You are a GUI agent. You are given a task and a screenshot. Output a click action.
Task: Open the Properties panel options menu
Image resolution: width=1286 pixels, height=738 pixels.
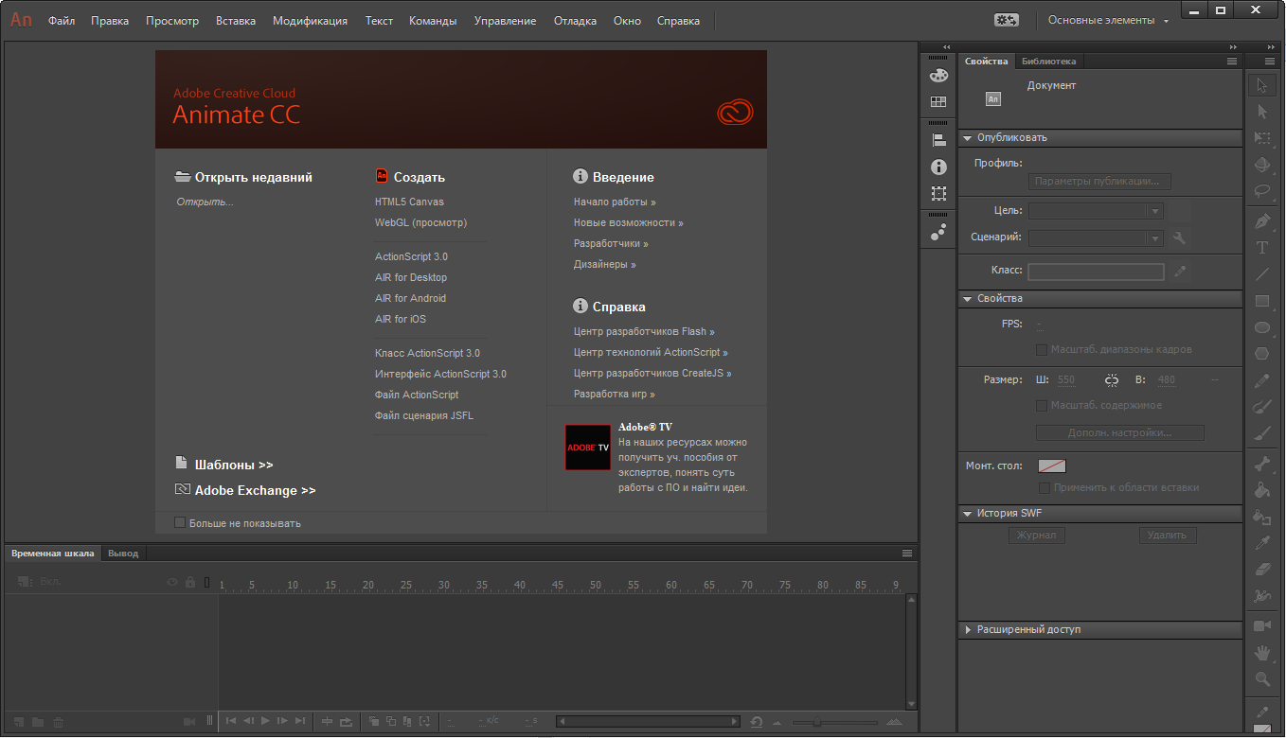click(1231, 61)
